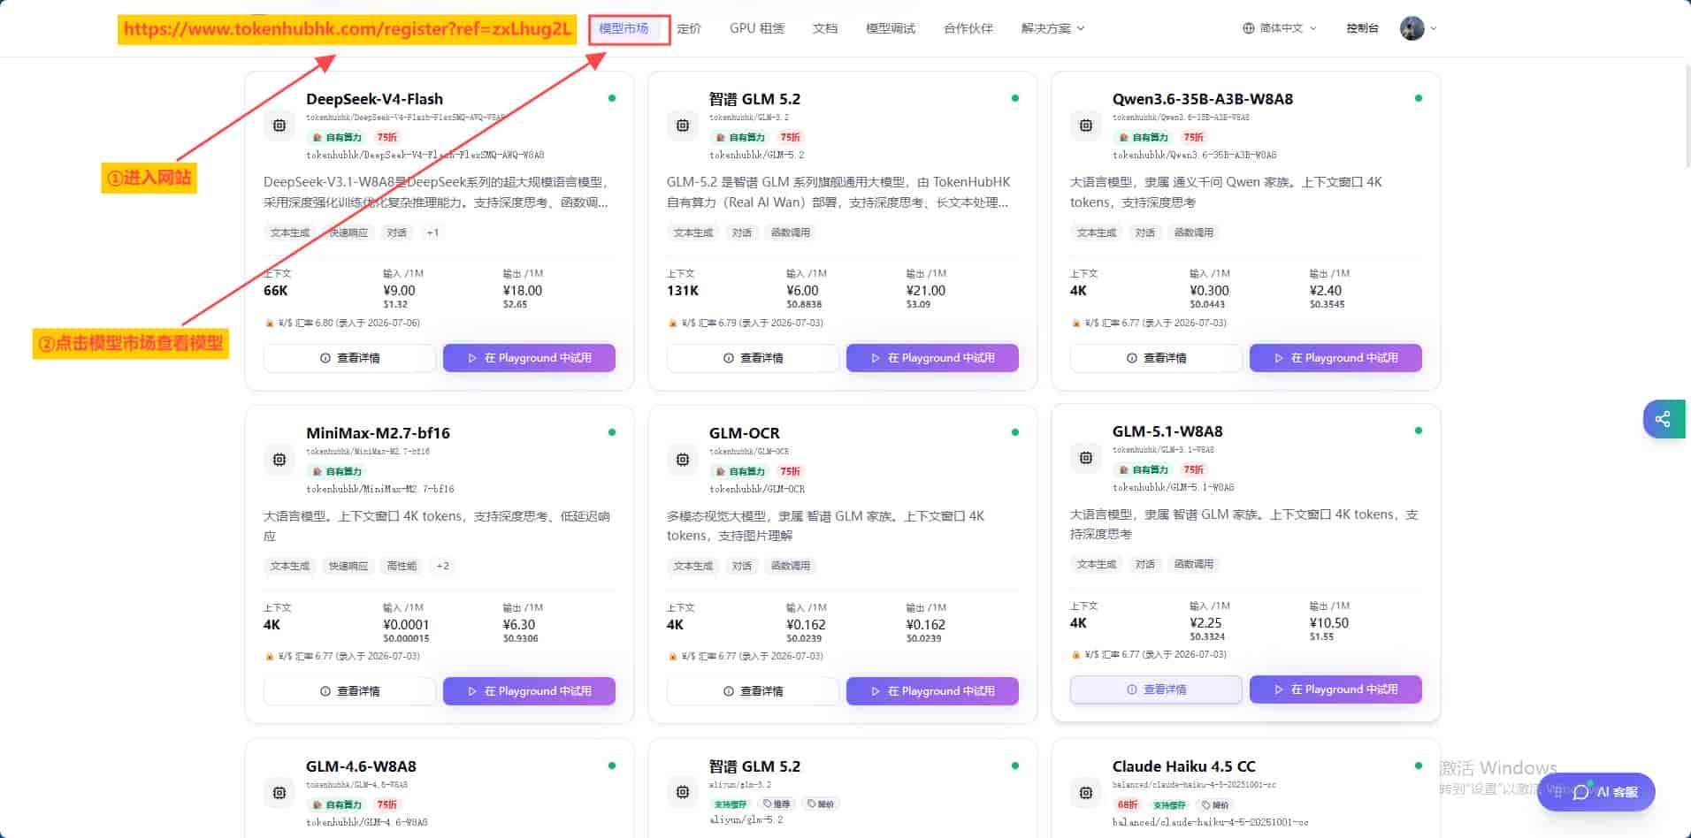
Task: Click the 快速响应 tag on DeepSeek-V4-Flash
Action: click(348, 232)
